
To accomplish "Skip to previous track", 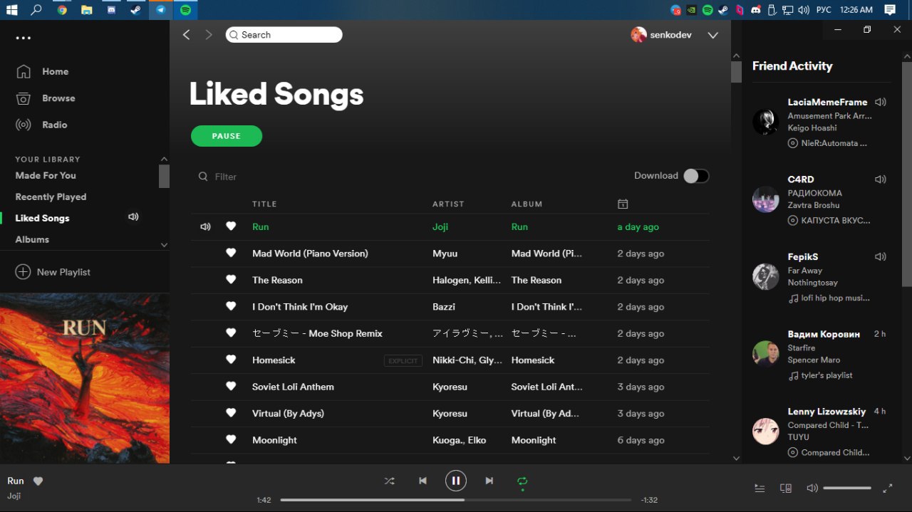I will [423, 481].
